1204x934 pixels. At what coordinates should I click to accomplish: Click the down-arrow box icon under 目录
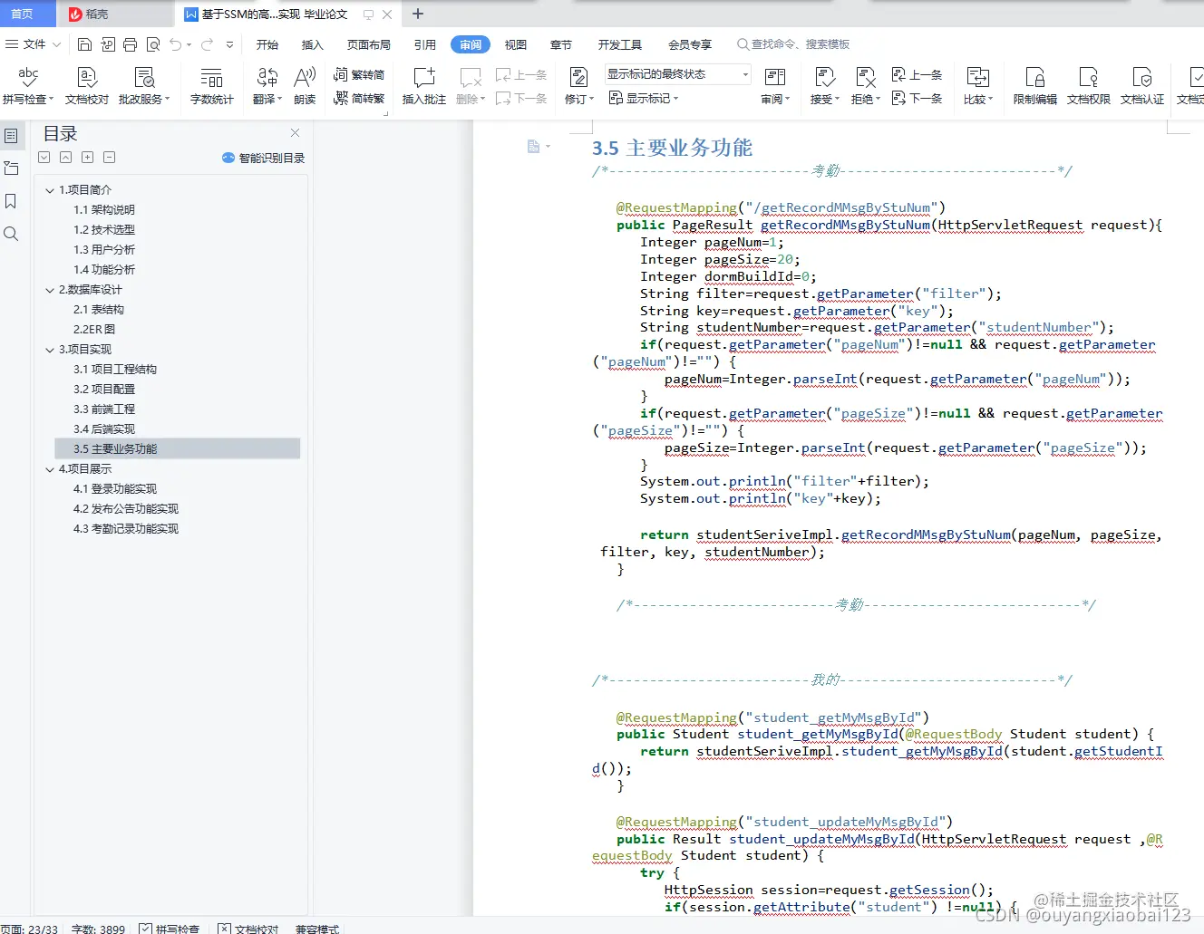click(44, 158)
